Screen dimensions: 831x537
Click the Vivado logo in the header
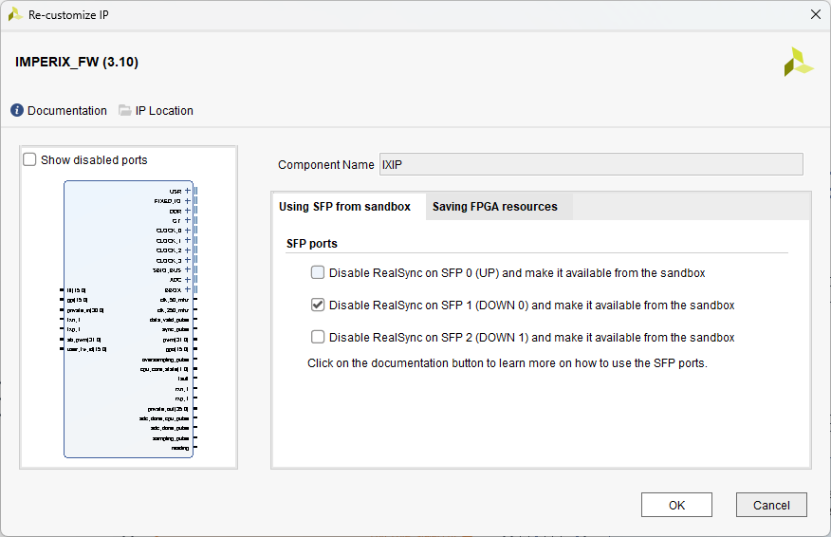[798, 62]
